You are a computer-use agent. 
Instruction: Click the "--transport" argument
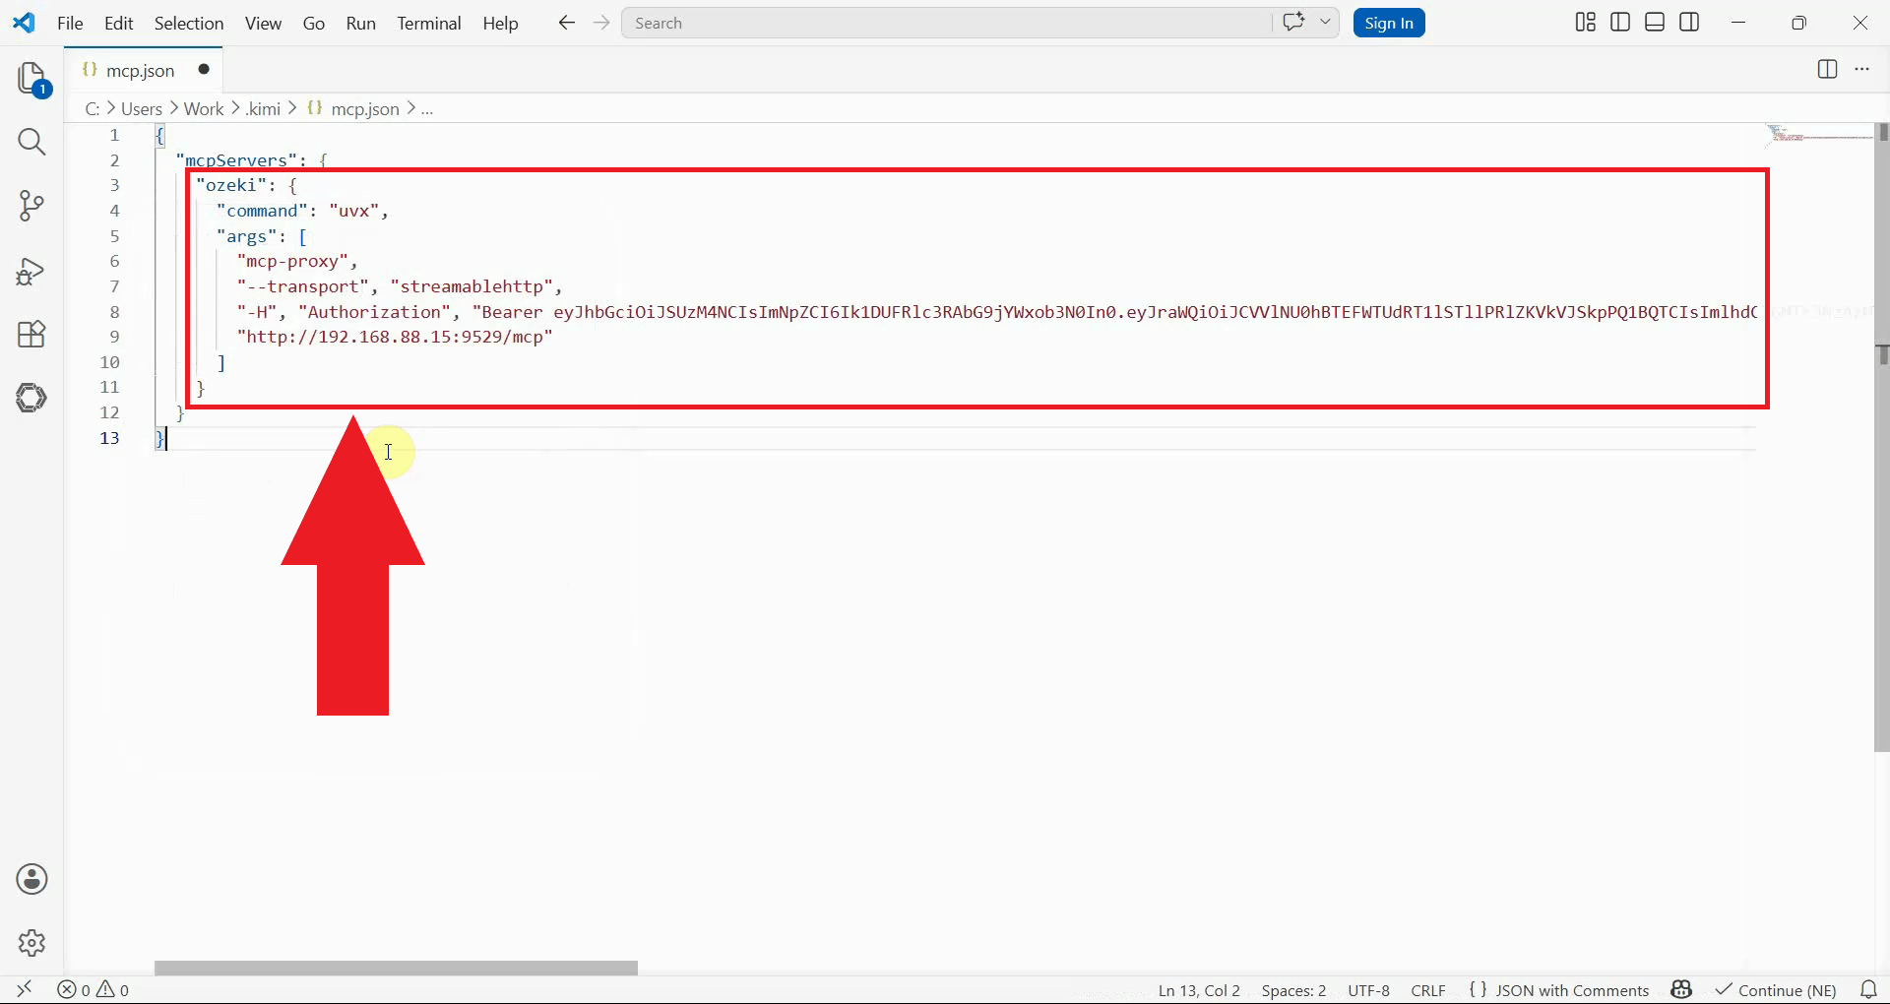click(303, 286)
